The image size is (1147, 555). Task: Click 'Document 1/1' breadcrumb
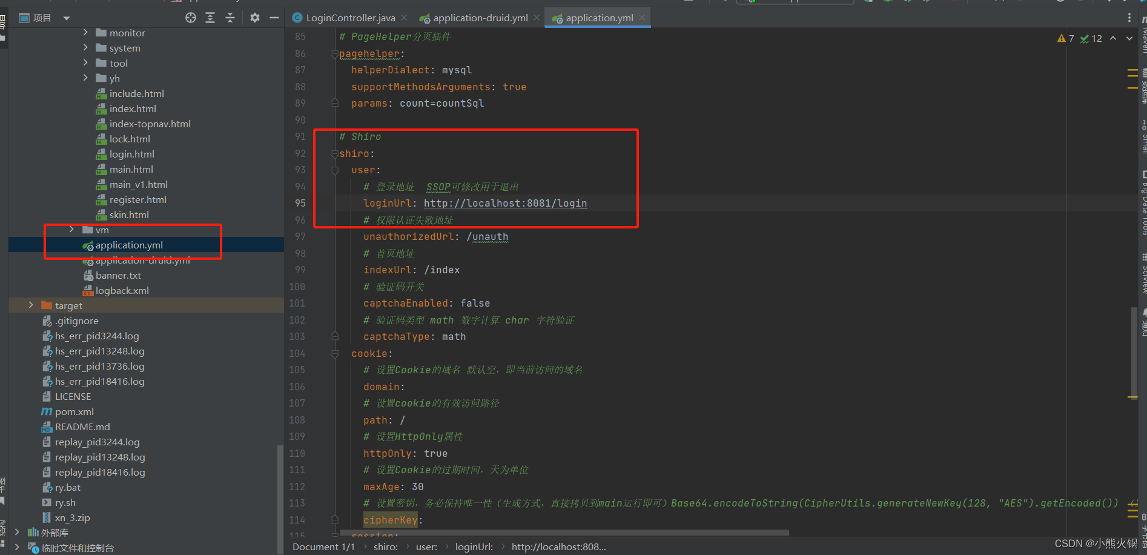(323, 547)
